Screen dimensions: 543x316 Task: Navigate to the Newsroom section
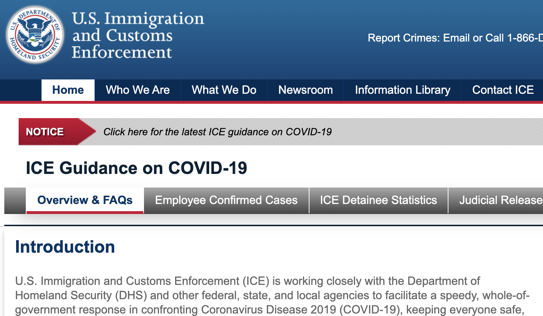tap(306, 90)
